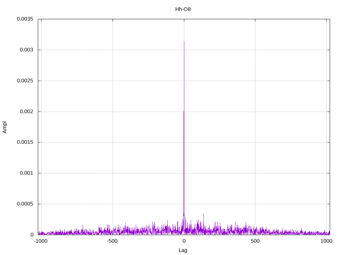Viewport: 340px width, 255px height.
Task: Click the 0.003 y-axis tick label
Action: click(x=27, y=50)
